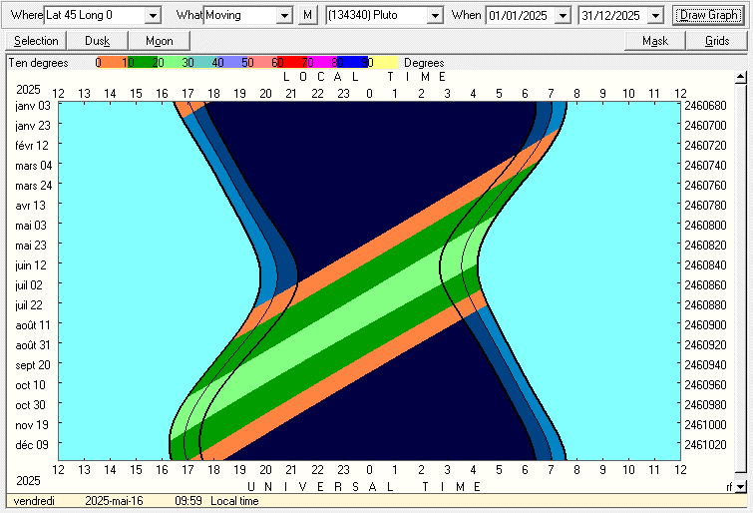Viewport: 753px width, 513px height.
Task: Click the Moon button
Action: click(159, 41)
